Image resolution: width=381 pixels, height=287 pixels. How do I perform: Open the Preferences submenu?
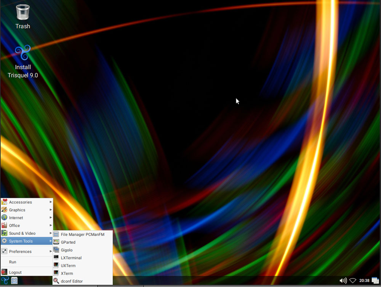pos(20,252)
